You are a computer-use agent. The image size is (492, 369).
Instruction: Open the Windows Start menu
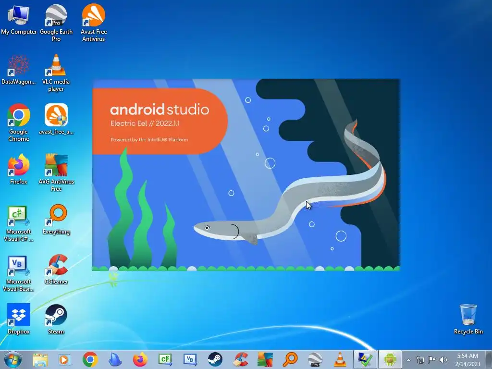13,359
